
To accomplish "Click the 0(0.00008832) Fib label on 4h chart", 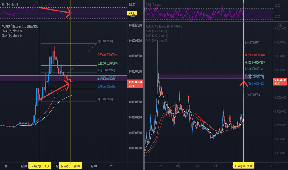I will [253, 43].
